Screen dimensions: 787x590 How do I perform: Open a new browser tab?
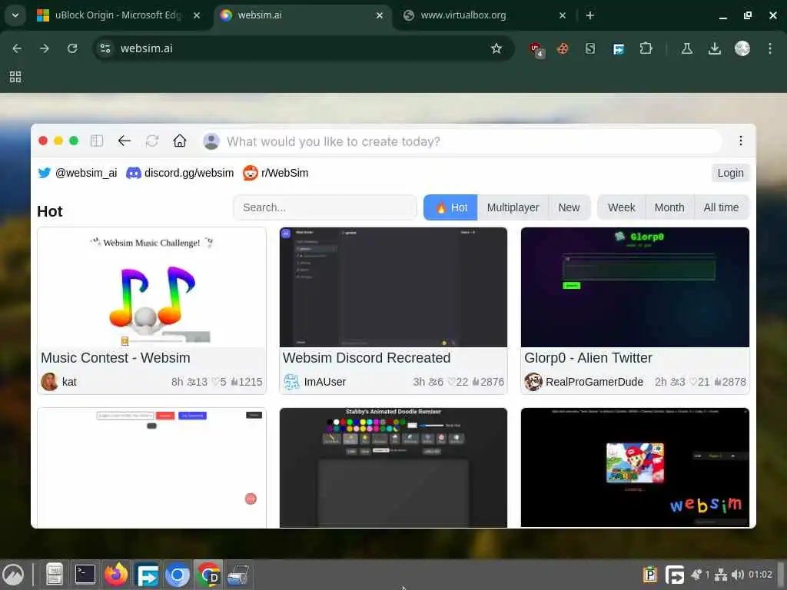coord(589,15)
